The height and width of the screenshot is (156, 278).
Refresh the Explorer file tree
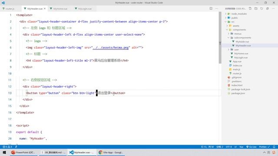(x=261, y=9)
